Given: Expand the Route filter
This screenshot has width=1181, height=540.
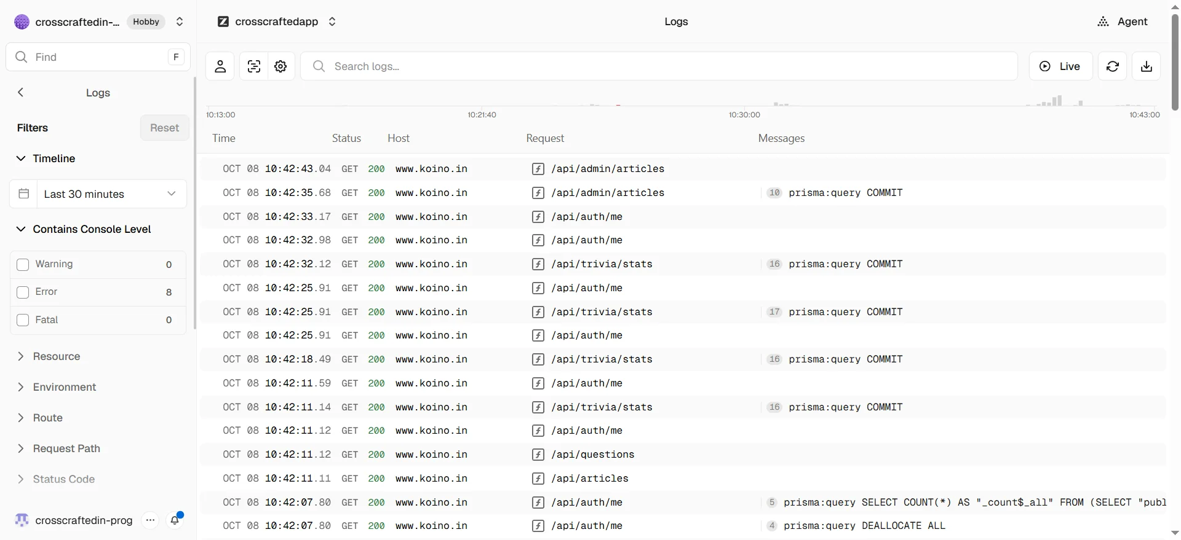Looking at the screenshot, I should (x=39, y=418).
